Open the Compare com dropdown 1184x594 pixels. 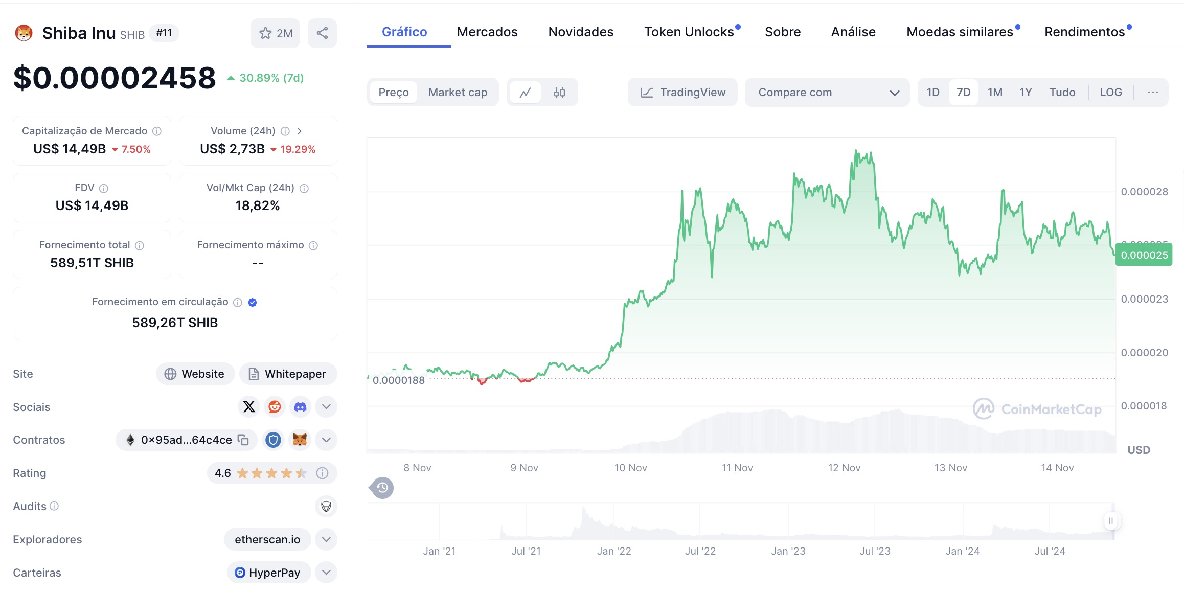pyautogui.click(x=827, y=93)
